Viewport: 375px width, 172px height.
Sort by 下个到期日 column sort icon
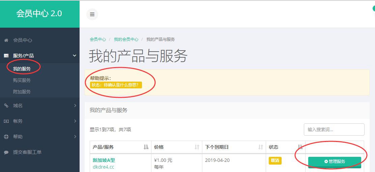pyautogui.click(x=261, y=147)
